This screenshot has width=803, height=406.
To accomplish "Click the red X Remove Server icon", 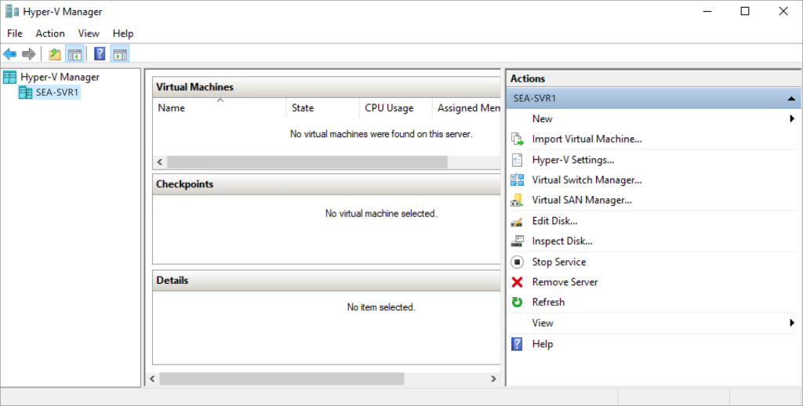I will coord(518,282).
